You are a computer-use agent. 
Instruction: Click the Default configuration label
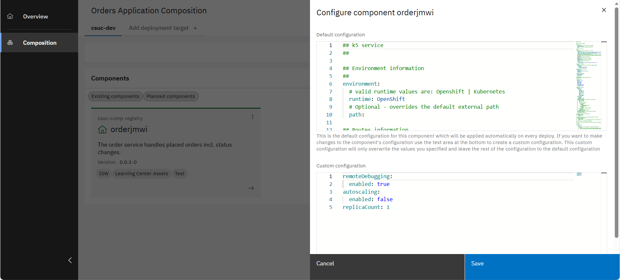click(340, 35)
